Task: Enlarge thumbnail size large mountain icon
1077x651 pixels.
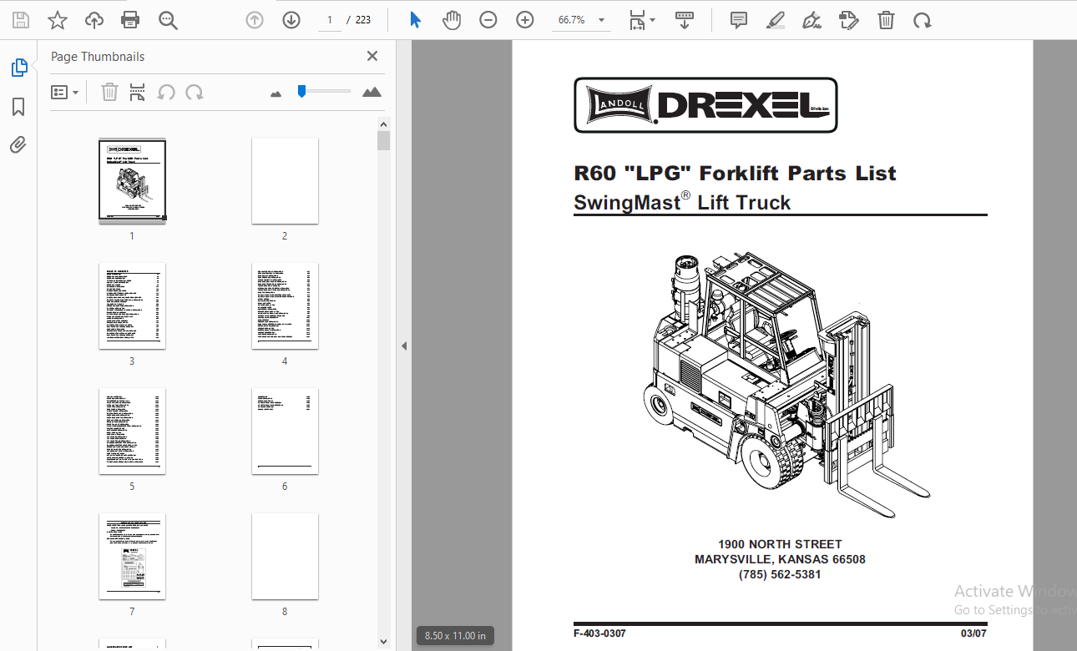Action: [372, 92]
